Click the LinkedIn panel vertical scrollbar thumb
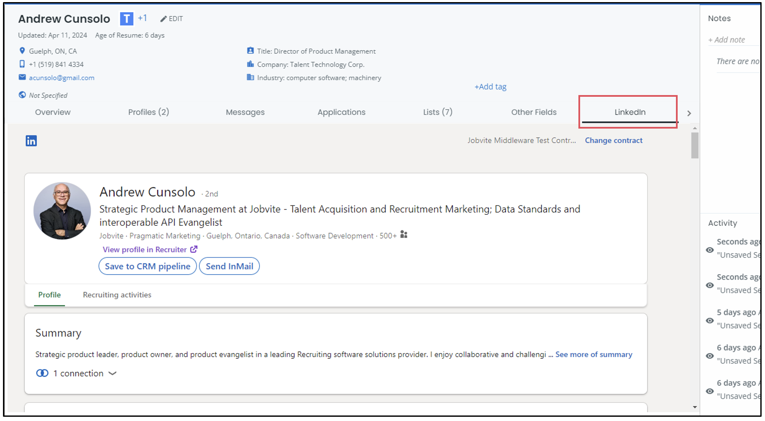 (695, 146)
